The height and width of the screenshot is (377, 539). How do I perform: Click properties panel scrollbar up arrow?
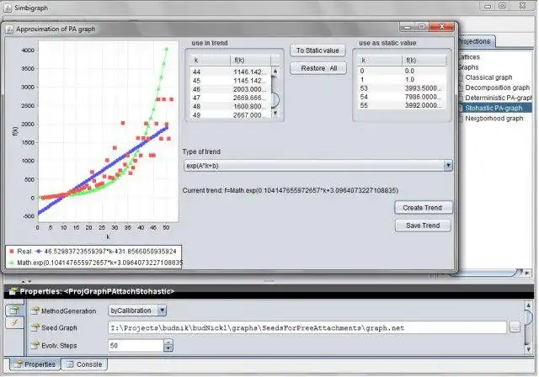click(x=528, y=305)
